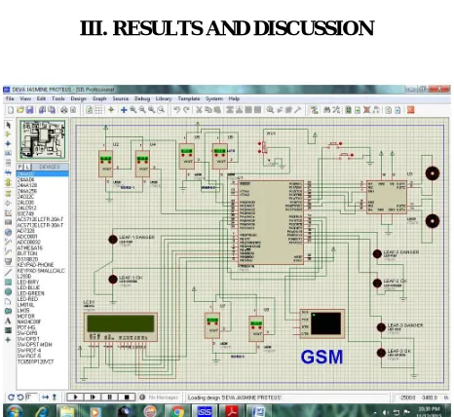454x417 pixels.
Task: Open the System menu
Action: click(x=214, y=98)
